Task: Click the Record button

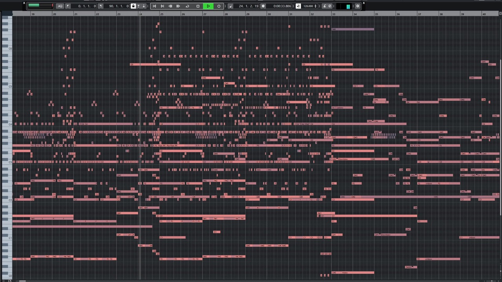Action: pos(219,6)
